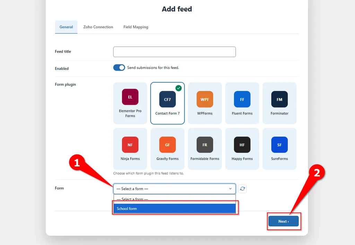355x245 pixels.
Task: Refresh the form list with the reload icon
Action: 242,189
